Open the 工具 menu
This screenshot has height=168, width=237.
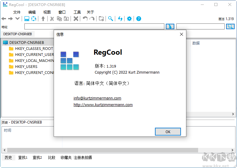point(77,12)
